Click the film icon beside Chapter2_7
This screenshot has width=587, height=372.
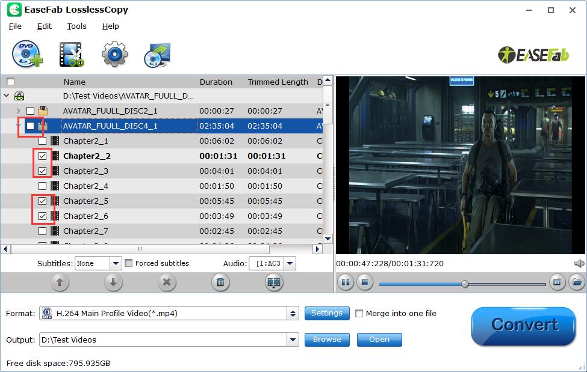[x=55, y=231]
